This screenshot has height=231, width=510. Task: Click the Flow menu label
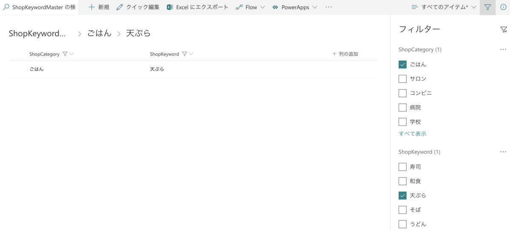point(251,7)
